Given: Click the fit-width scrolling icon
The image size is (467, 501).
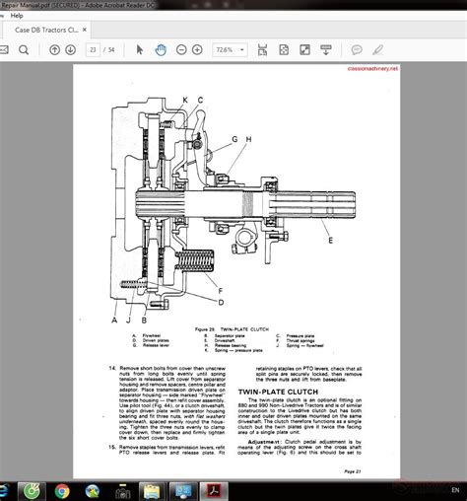Looking at the screenshot, I should (262, 50).
